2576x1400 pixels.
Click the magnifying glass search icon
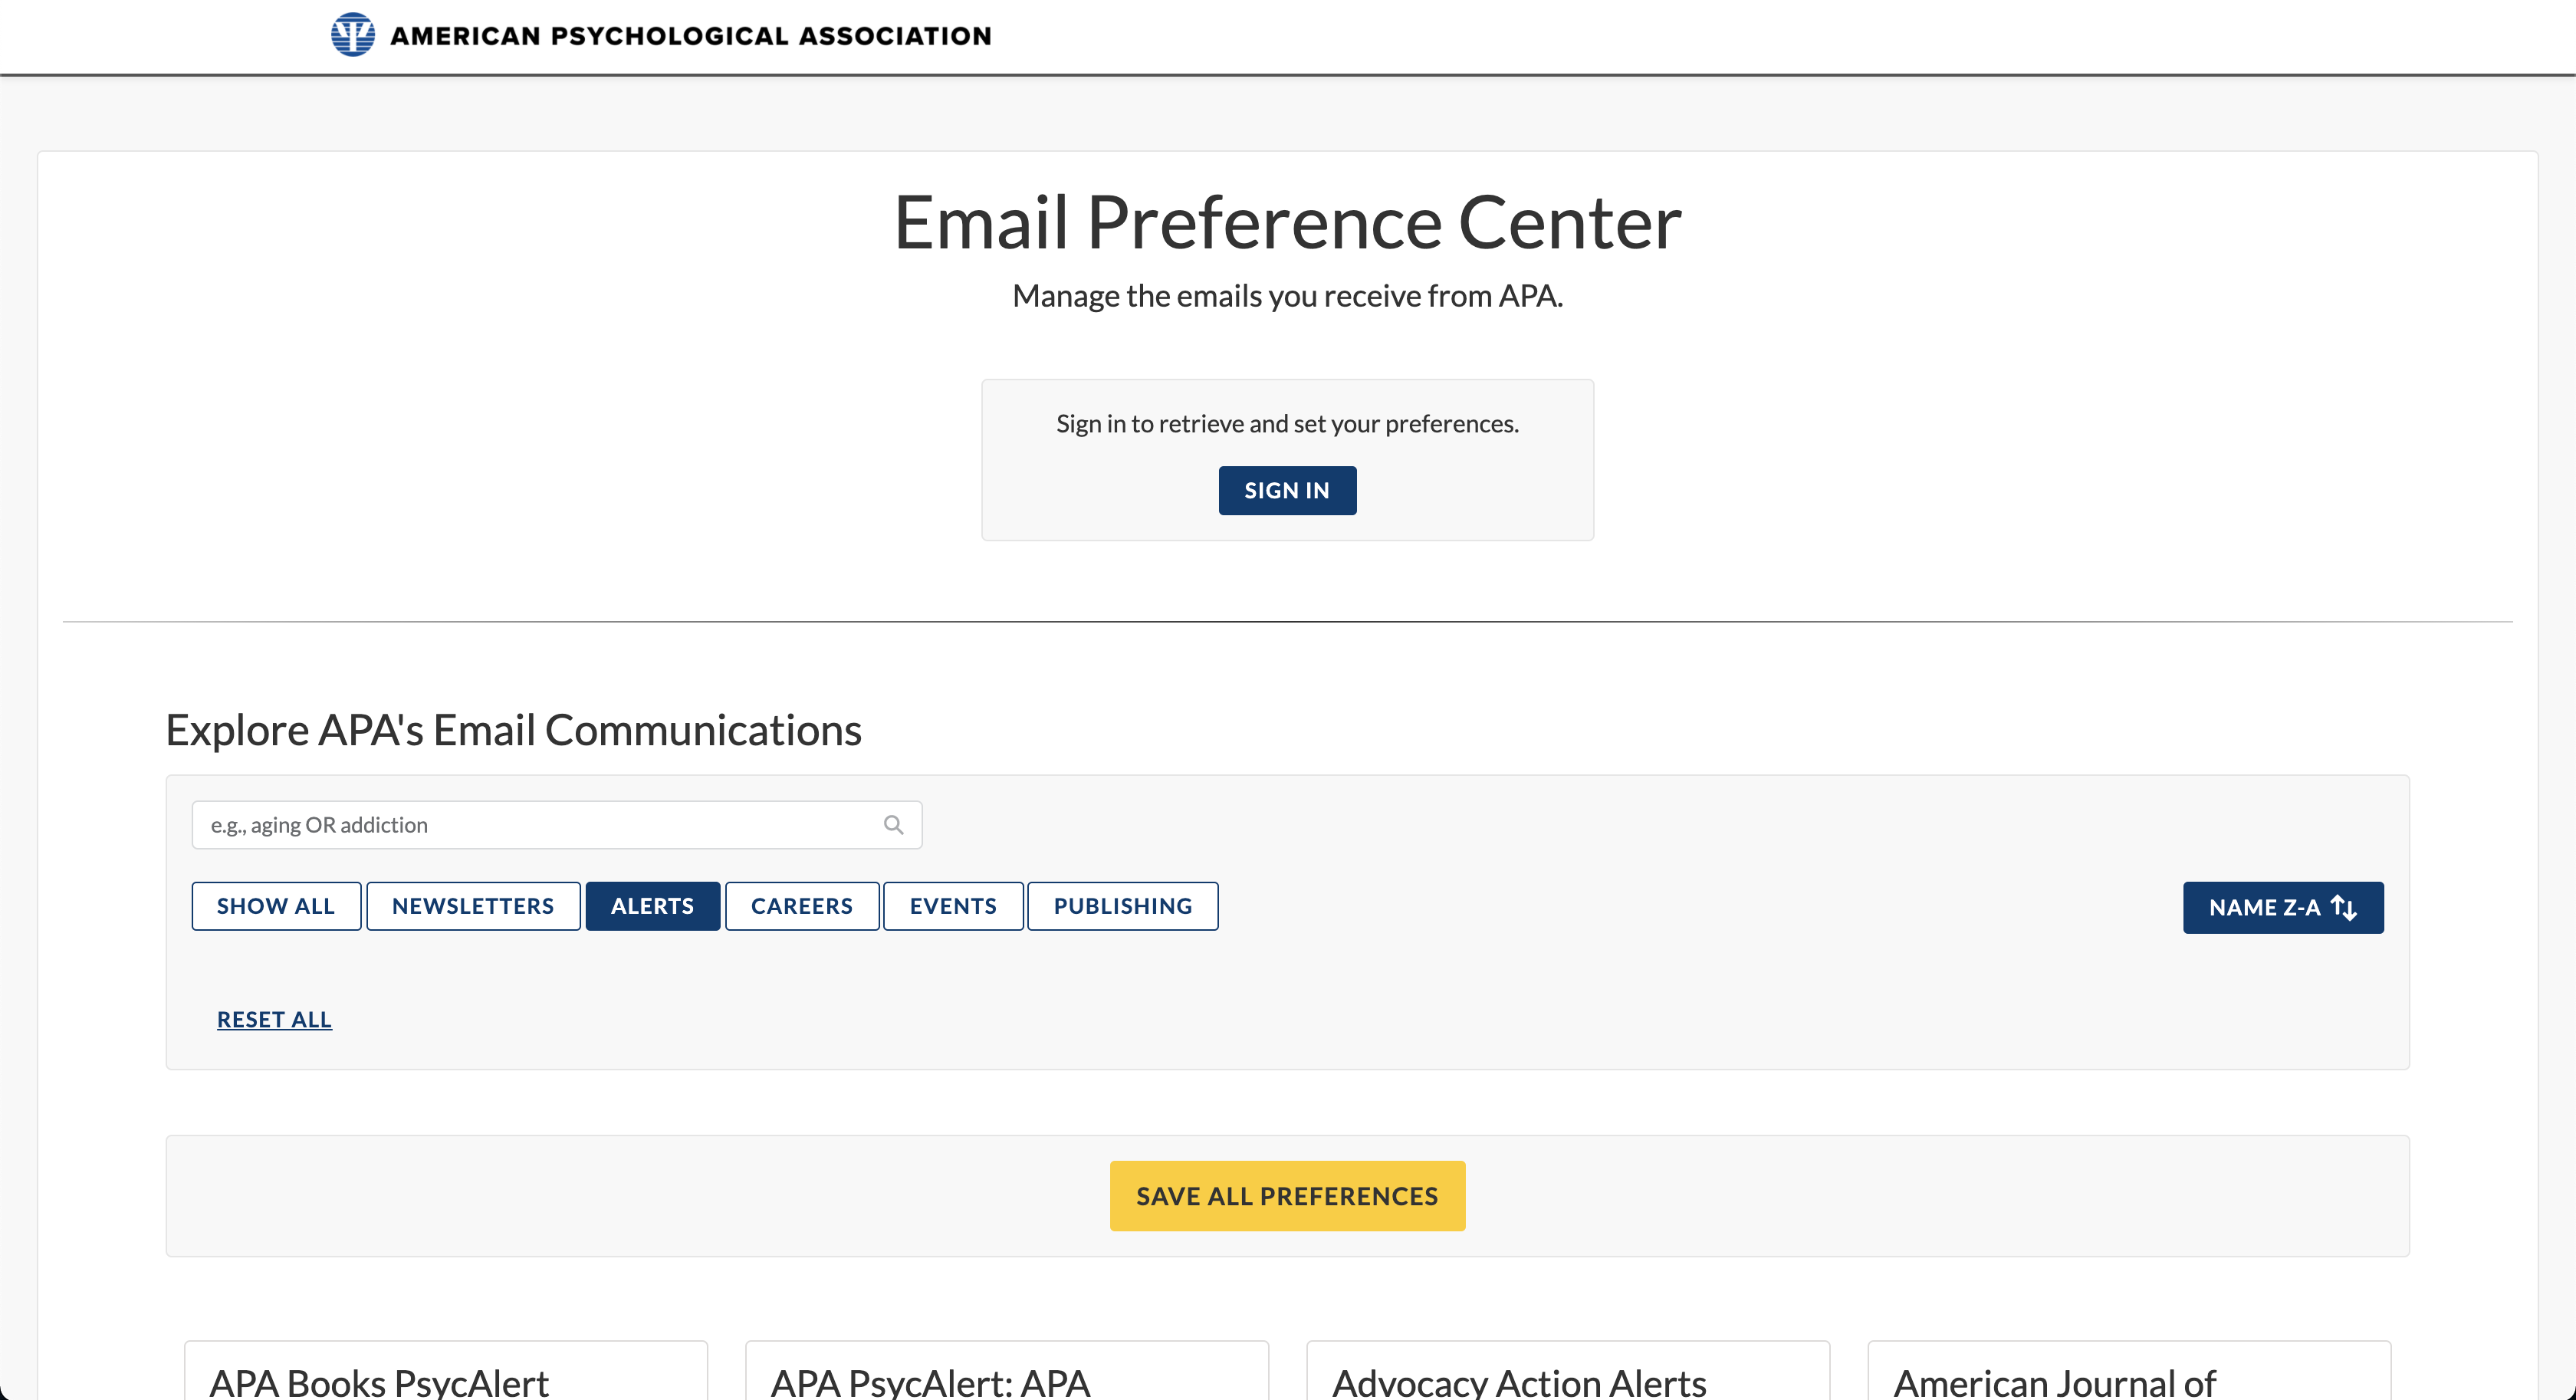click(893, 825)
